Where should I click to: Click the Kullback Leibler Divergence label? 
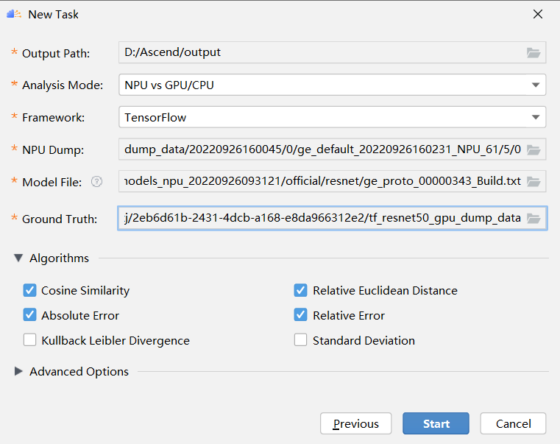(116, 341)
